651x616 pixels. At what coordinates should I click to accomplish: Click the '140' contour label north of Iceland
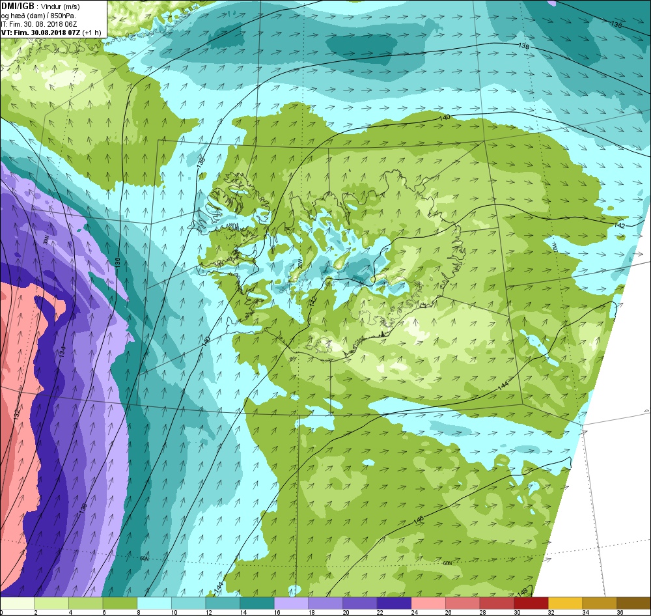(x=444, y=118)
